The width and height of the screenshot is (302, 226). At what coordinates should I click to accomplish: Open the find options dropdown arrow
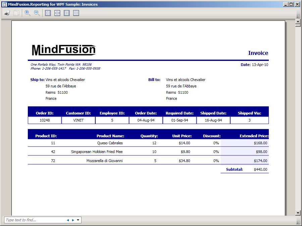click(x=78, y=220)
